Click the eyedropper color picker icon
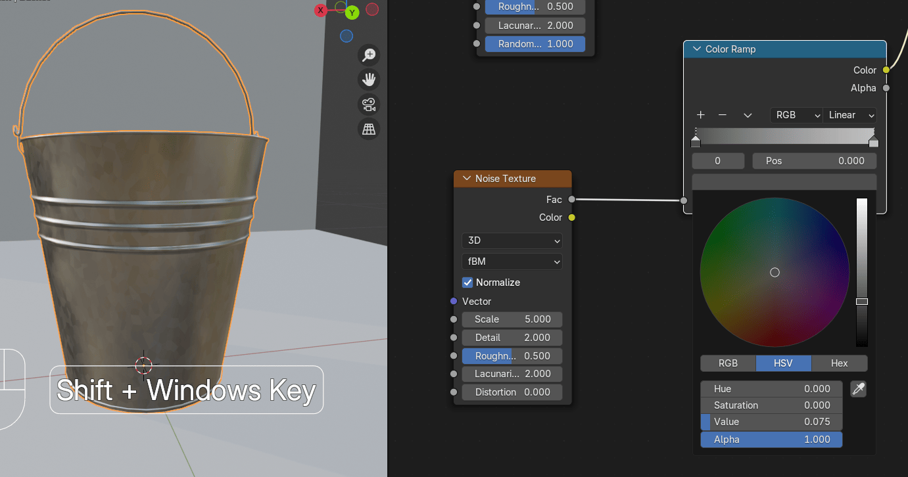The height and width of the screenshot is (477, 908). tap(858, 389)
